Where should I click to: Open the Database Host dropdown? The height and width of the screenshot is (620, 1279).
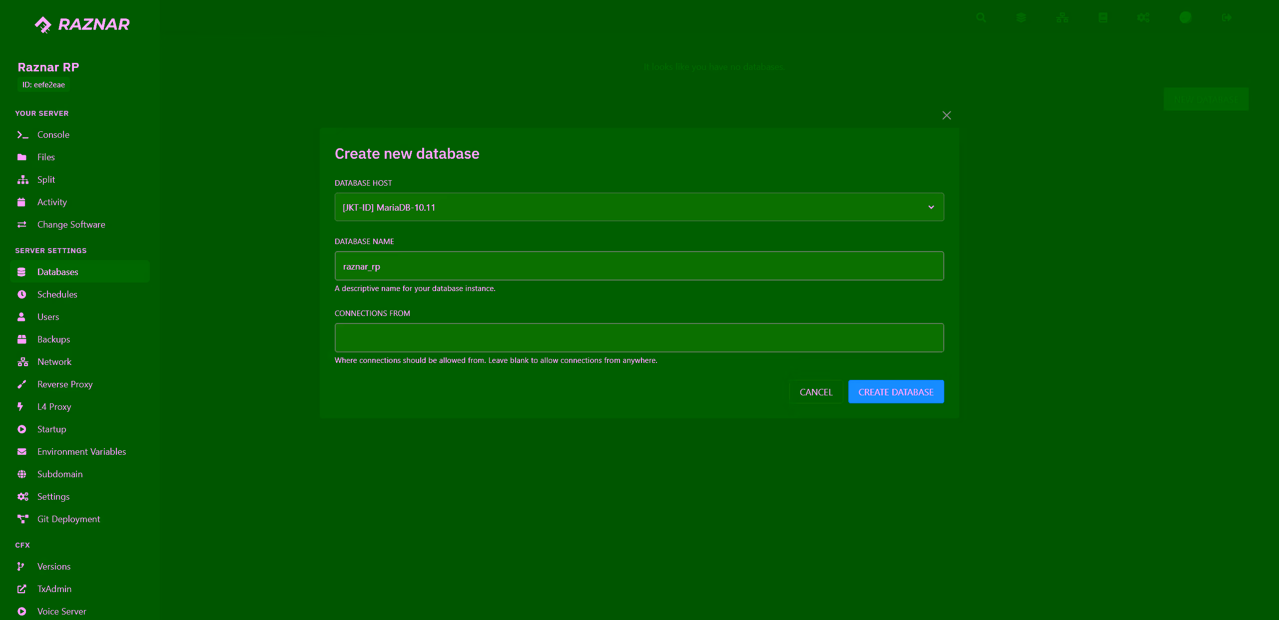(639, 207)
